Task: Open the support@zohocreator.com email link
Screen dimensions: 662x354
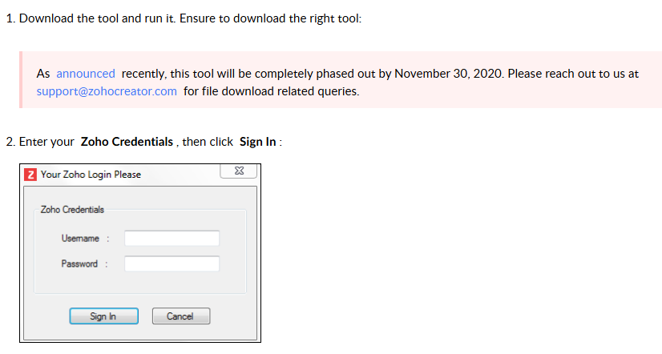Action: click(x=107, y=91)
